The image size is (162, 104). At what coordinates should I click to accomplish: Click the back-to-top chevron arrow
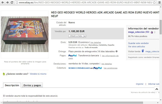point(157,89)
